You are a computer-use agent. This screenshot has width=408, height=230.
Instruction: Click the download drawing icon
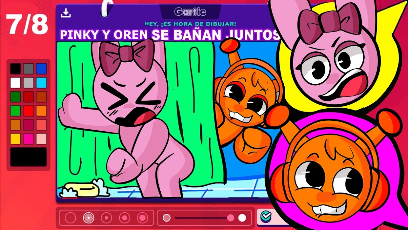[x=66, y=13]
